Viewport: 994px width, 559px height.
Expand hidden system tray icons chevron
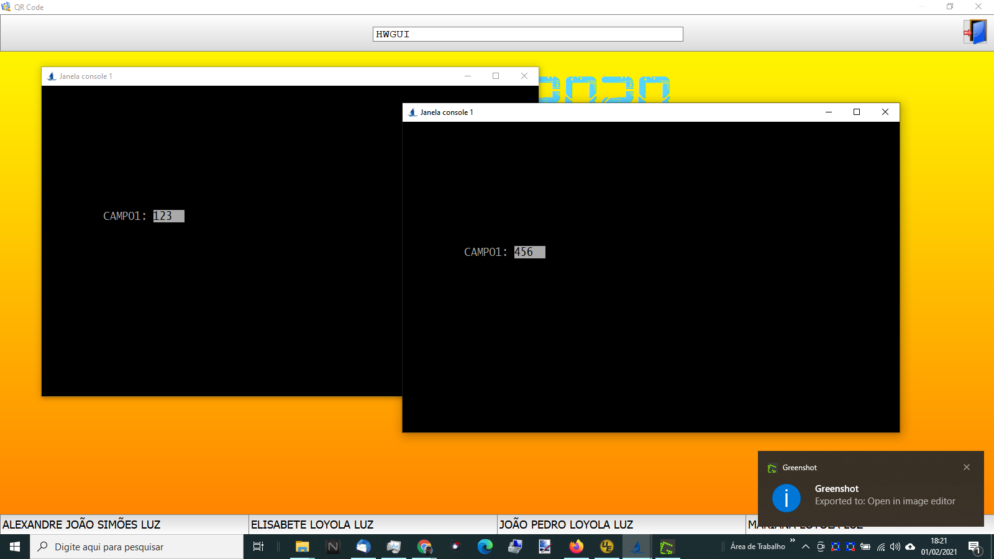click(x=806, y=547)
